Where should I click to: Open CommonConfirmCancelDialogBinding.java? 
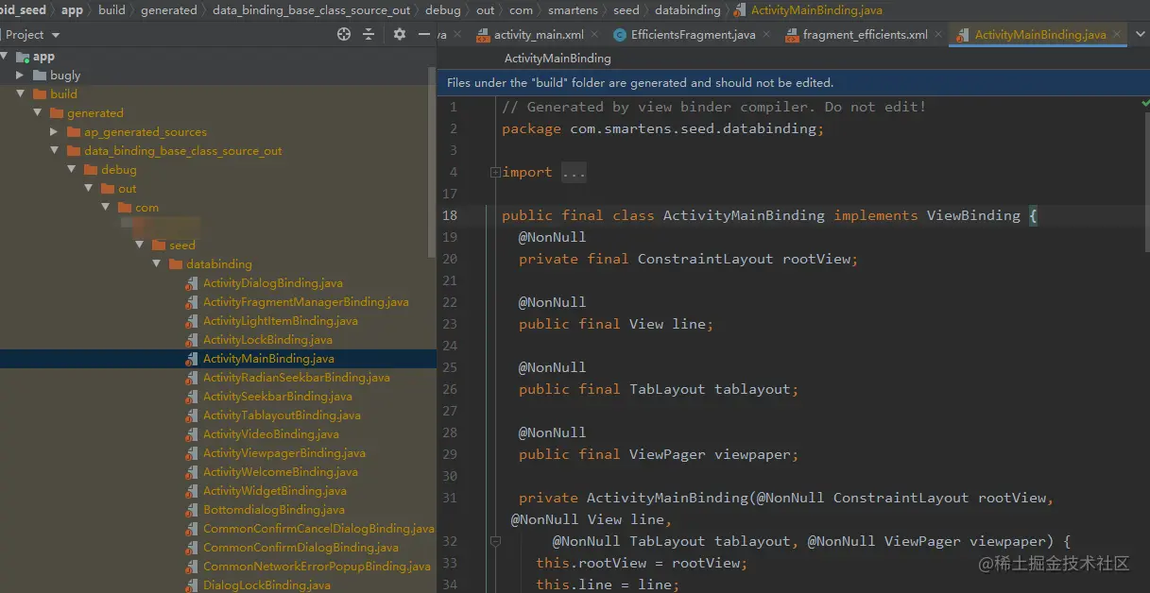(x=318, y=529)
